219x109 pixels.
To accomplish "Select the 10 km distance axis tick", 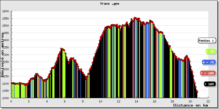I will tap(101, 101).
